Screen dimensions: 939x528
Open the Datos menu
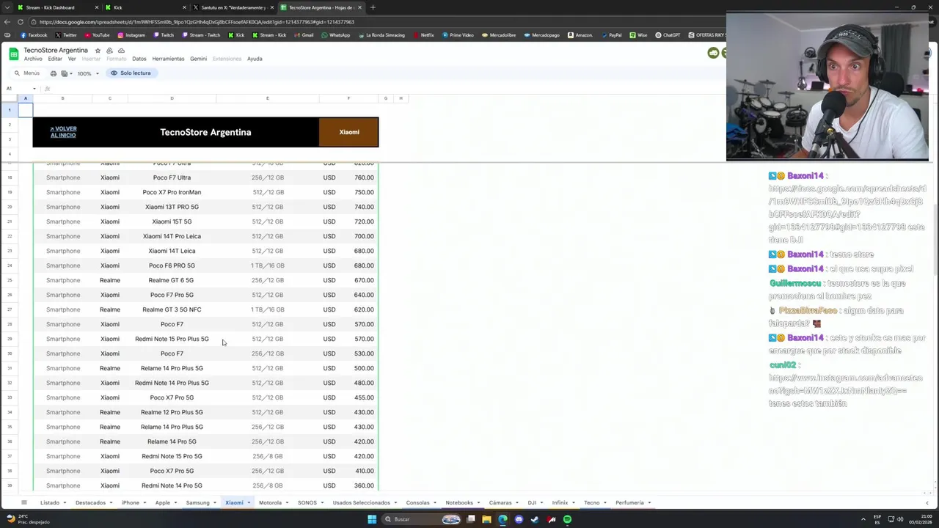[139, 59]
